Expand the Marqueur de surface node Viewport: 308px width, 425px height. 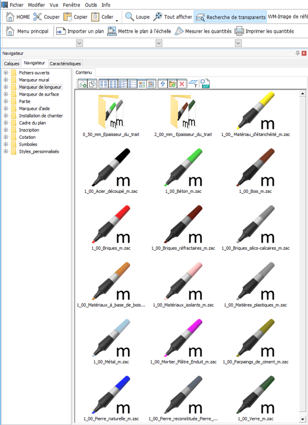tap(5, 94)
